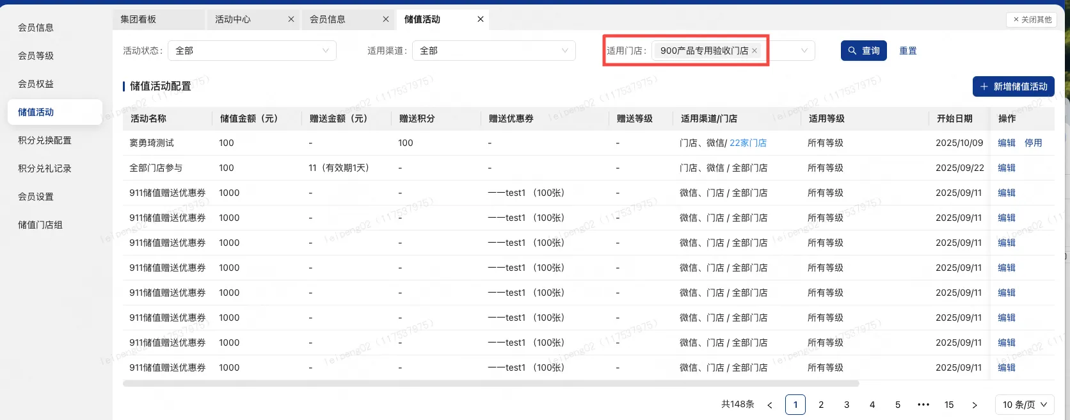1070x420 pixels.
Task: Click 新增储值活动 button
Action: tap(1014, 86)
